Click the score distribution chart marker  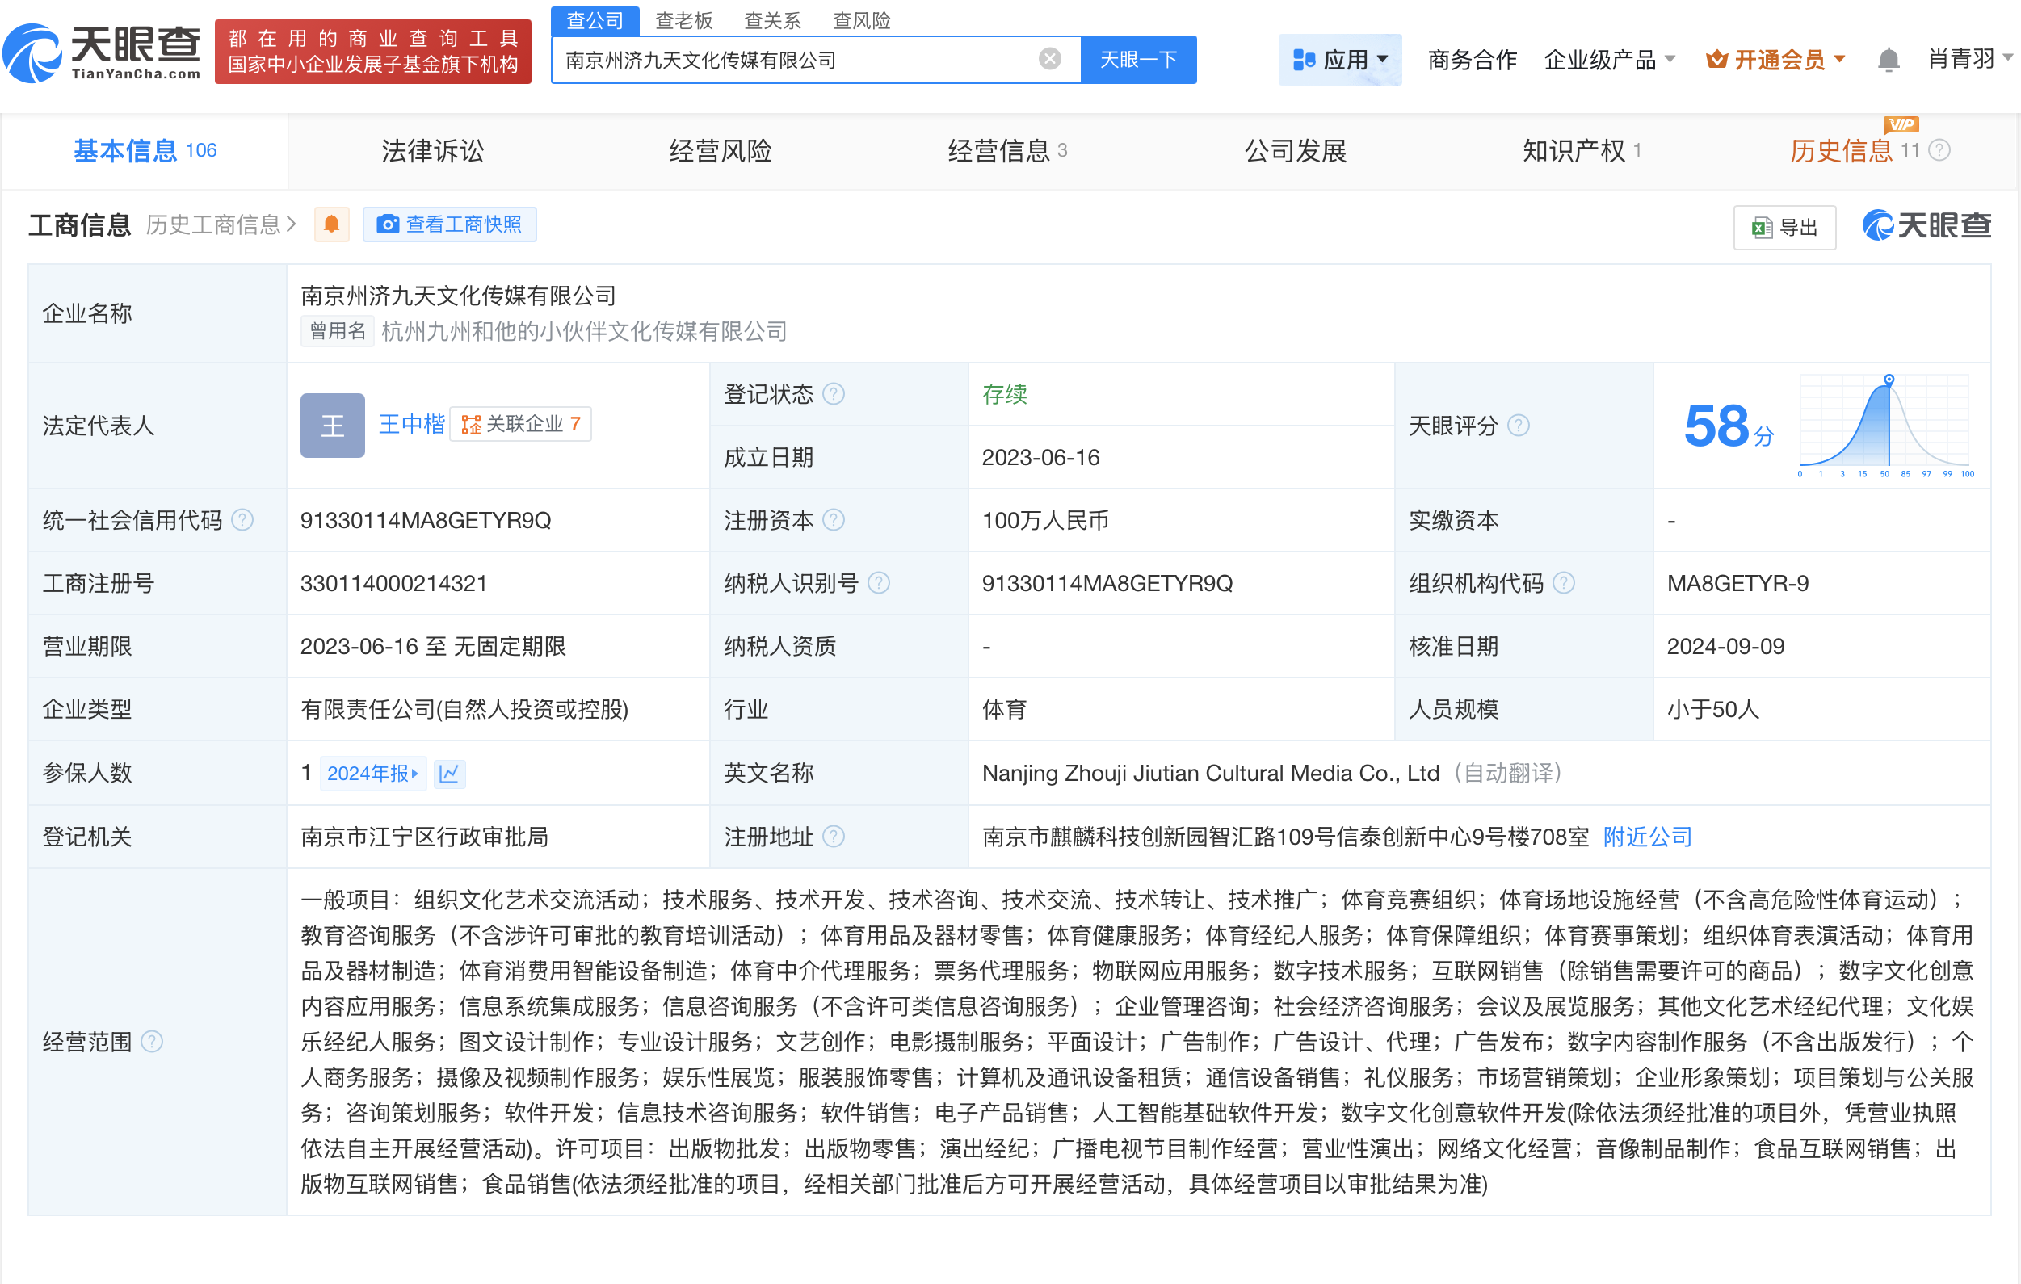(1889, 380)
